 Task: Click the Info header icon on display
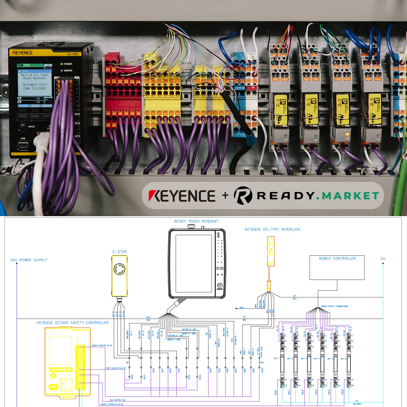[x=20, y=71]
